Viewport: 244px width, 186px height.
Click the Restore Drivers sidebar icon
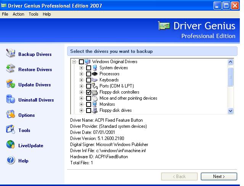(x=10, y=68)
